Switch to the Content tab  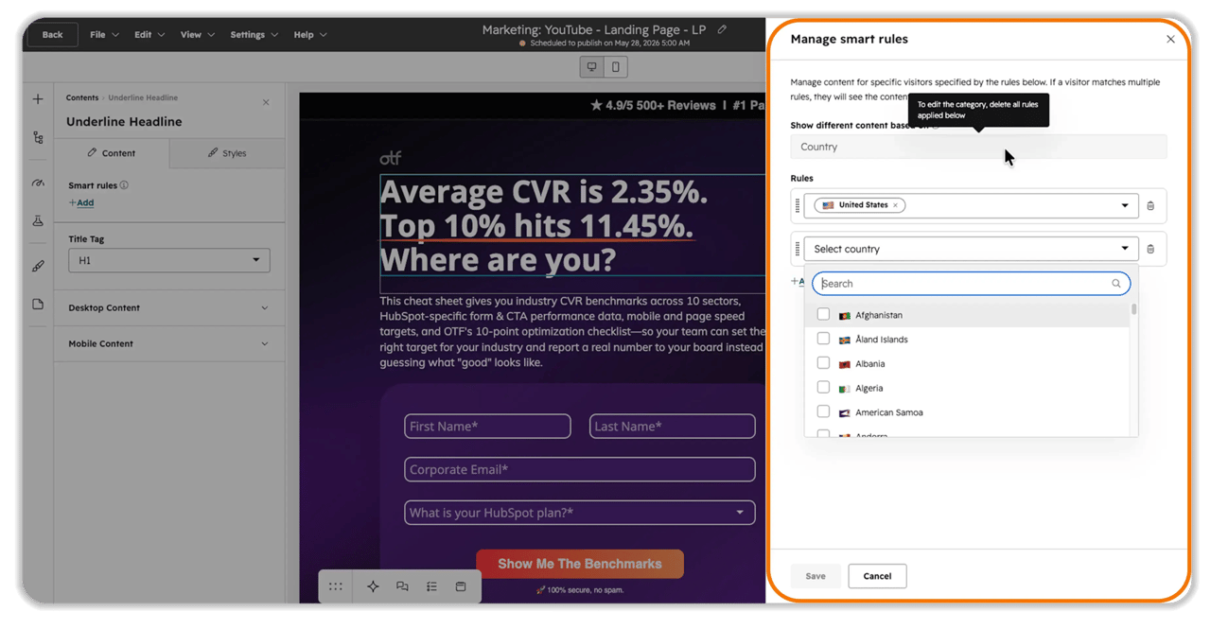click(x=112, y=152)
